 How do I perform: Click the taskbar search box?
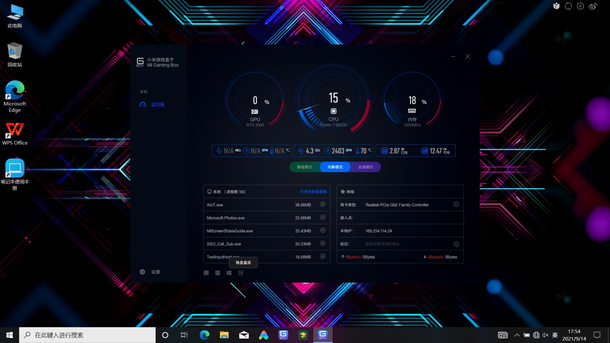[x=87, y=335]
